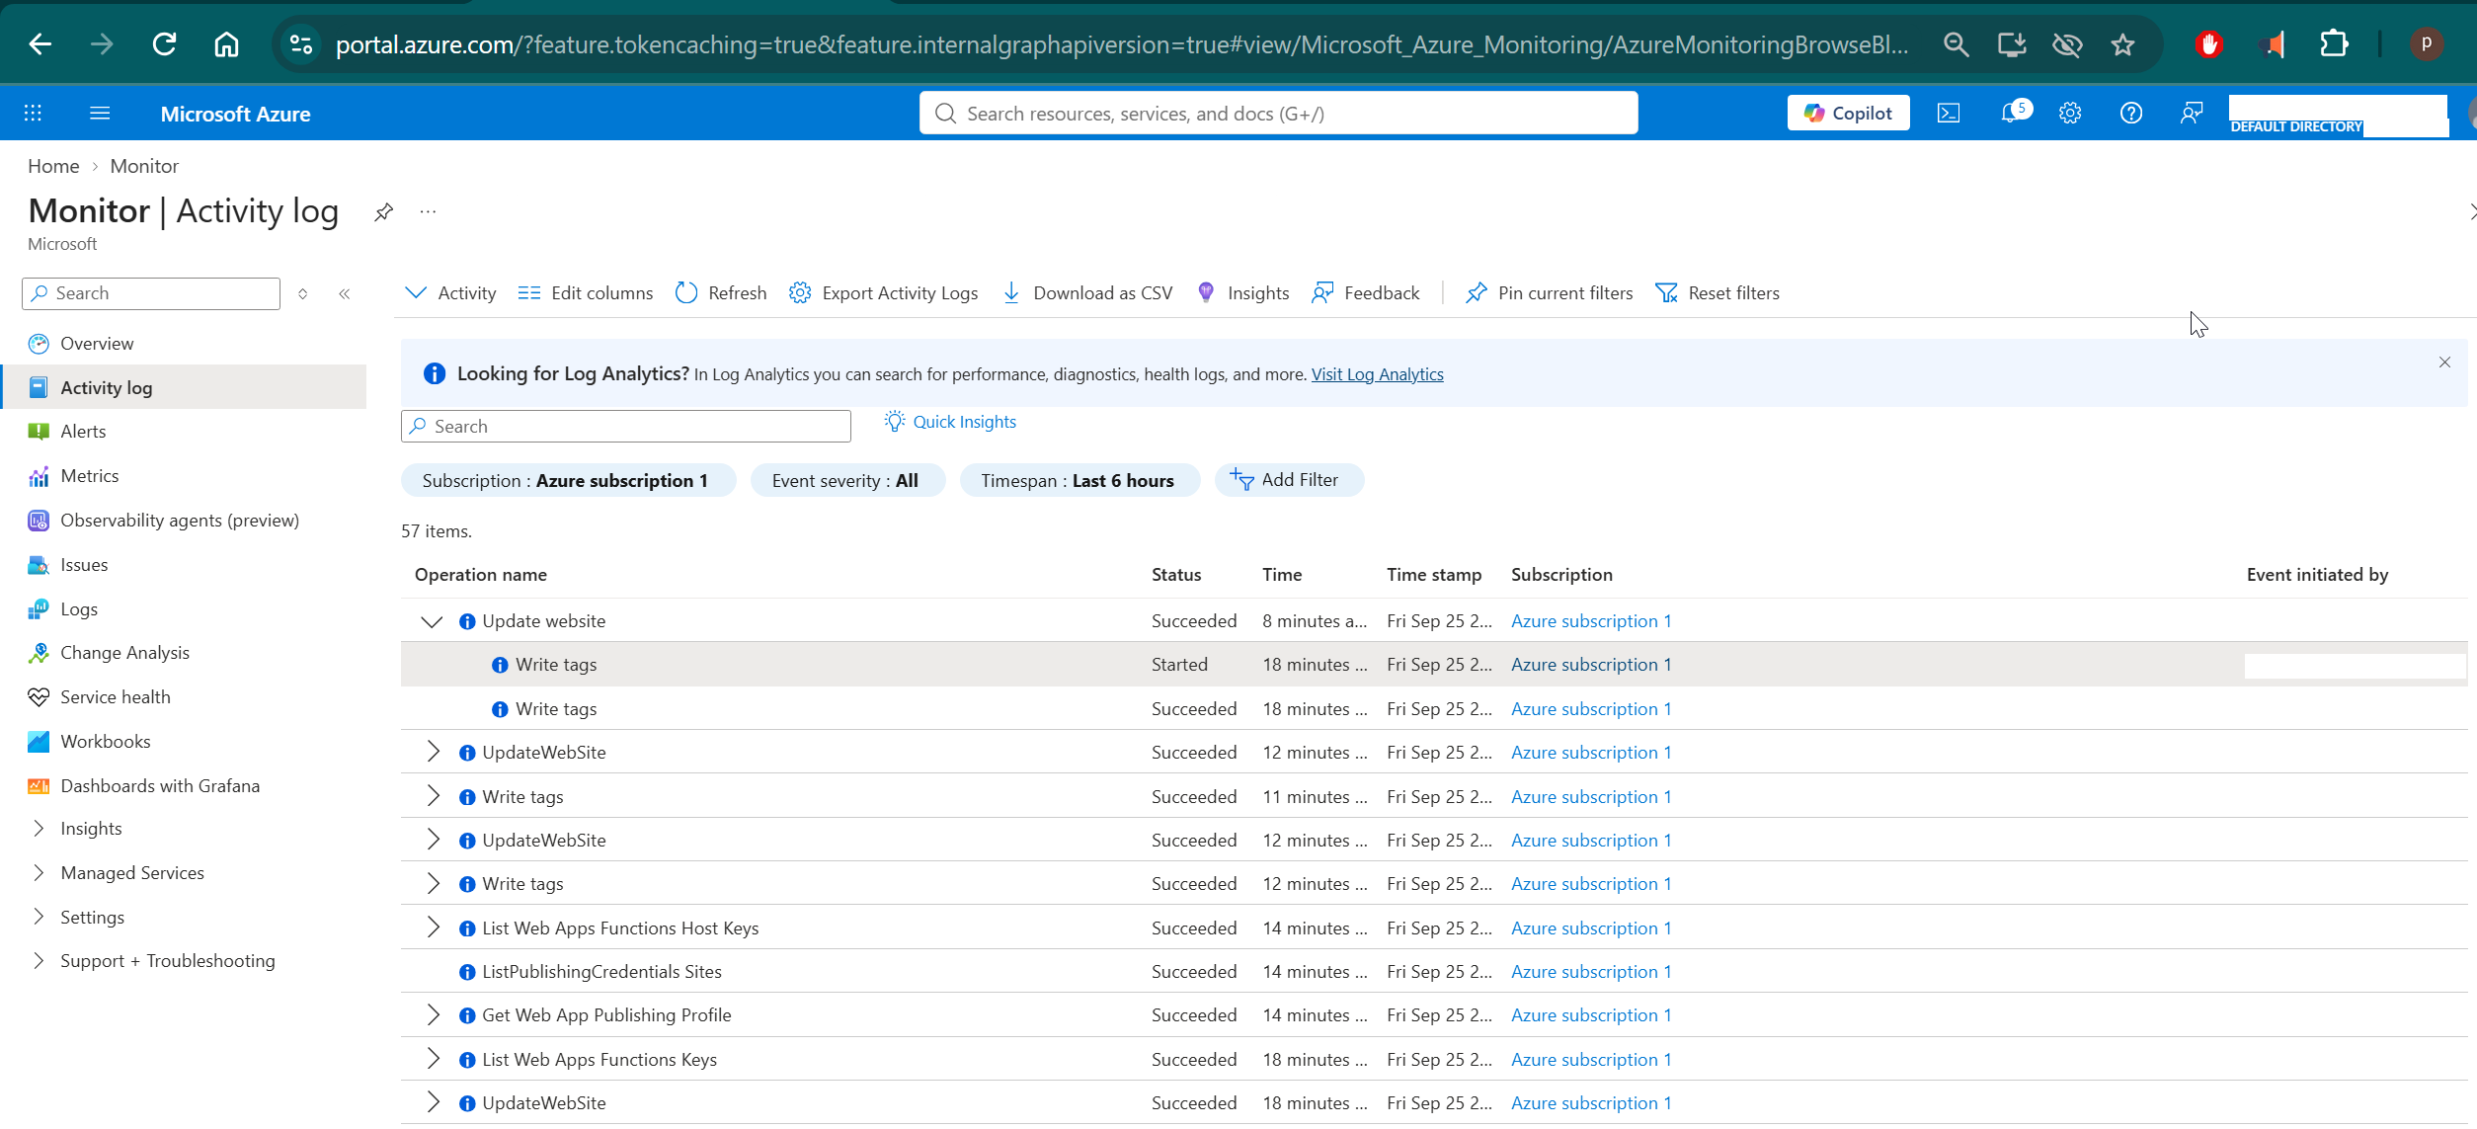Click Edit columns in the toolbar
The image size is (2477, 1129).
pos(585,293)
